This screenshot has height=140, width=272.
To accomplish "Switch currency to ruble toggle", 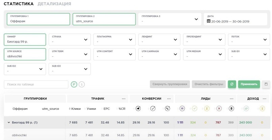I will (74, 84).
